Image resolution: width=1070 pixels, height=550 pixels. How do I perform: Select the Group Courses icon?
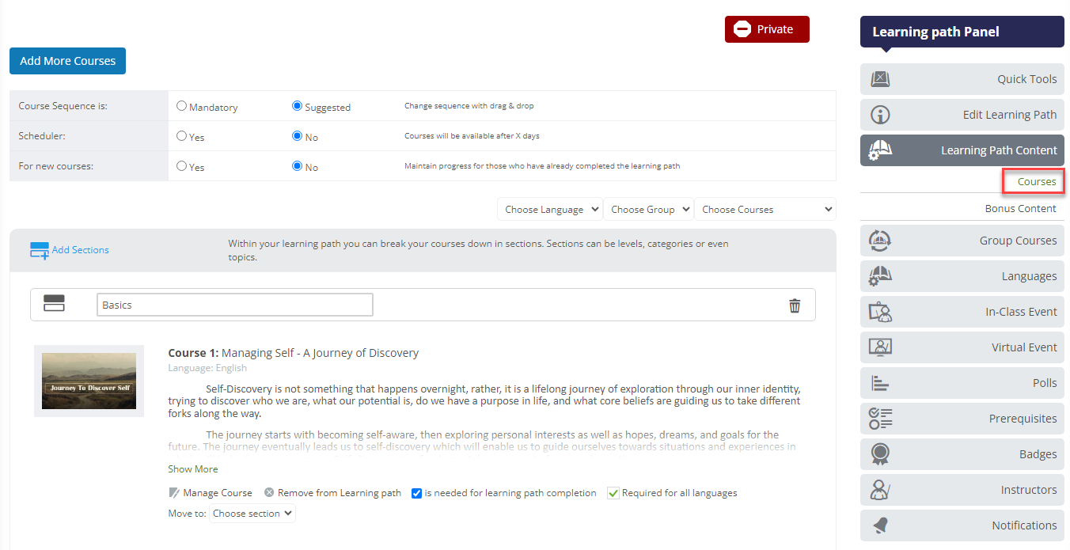point(879,241)
